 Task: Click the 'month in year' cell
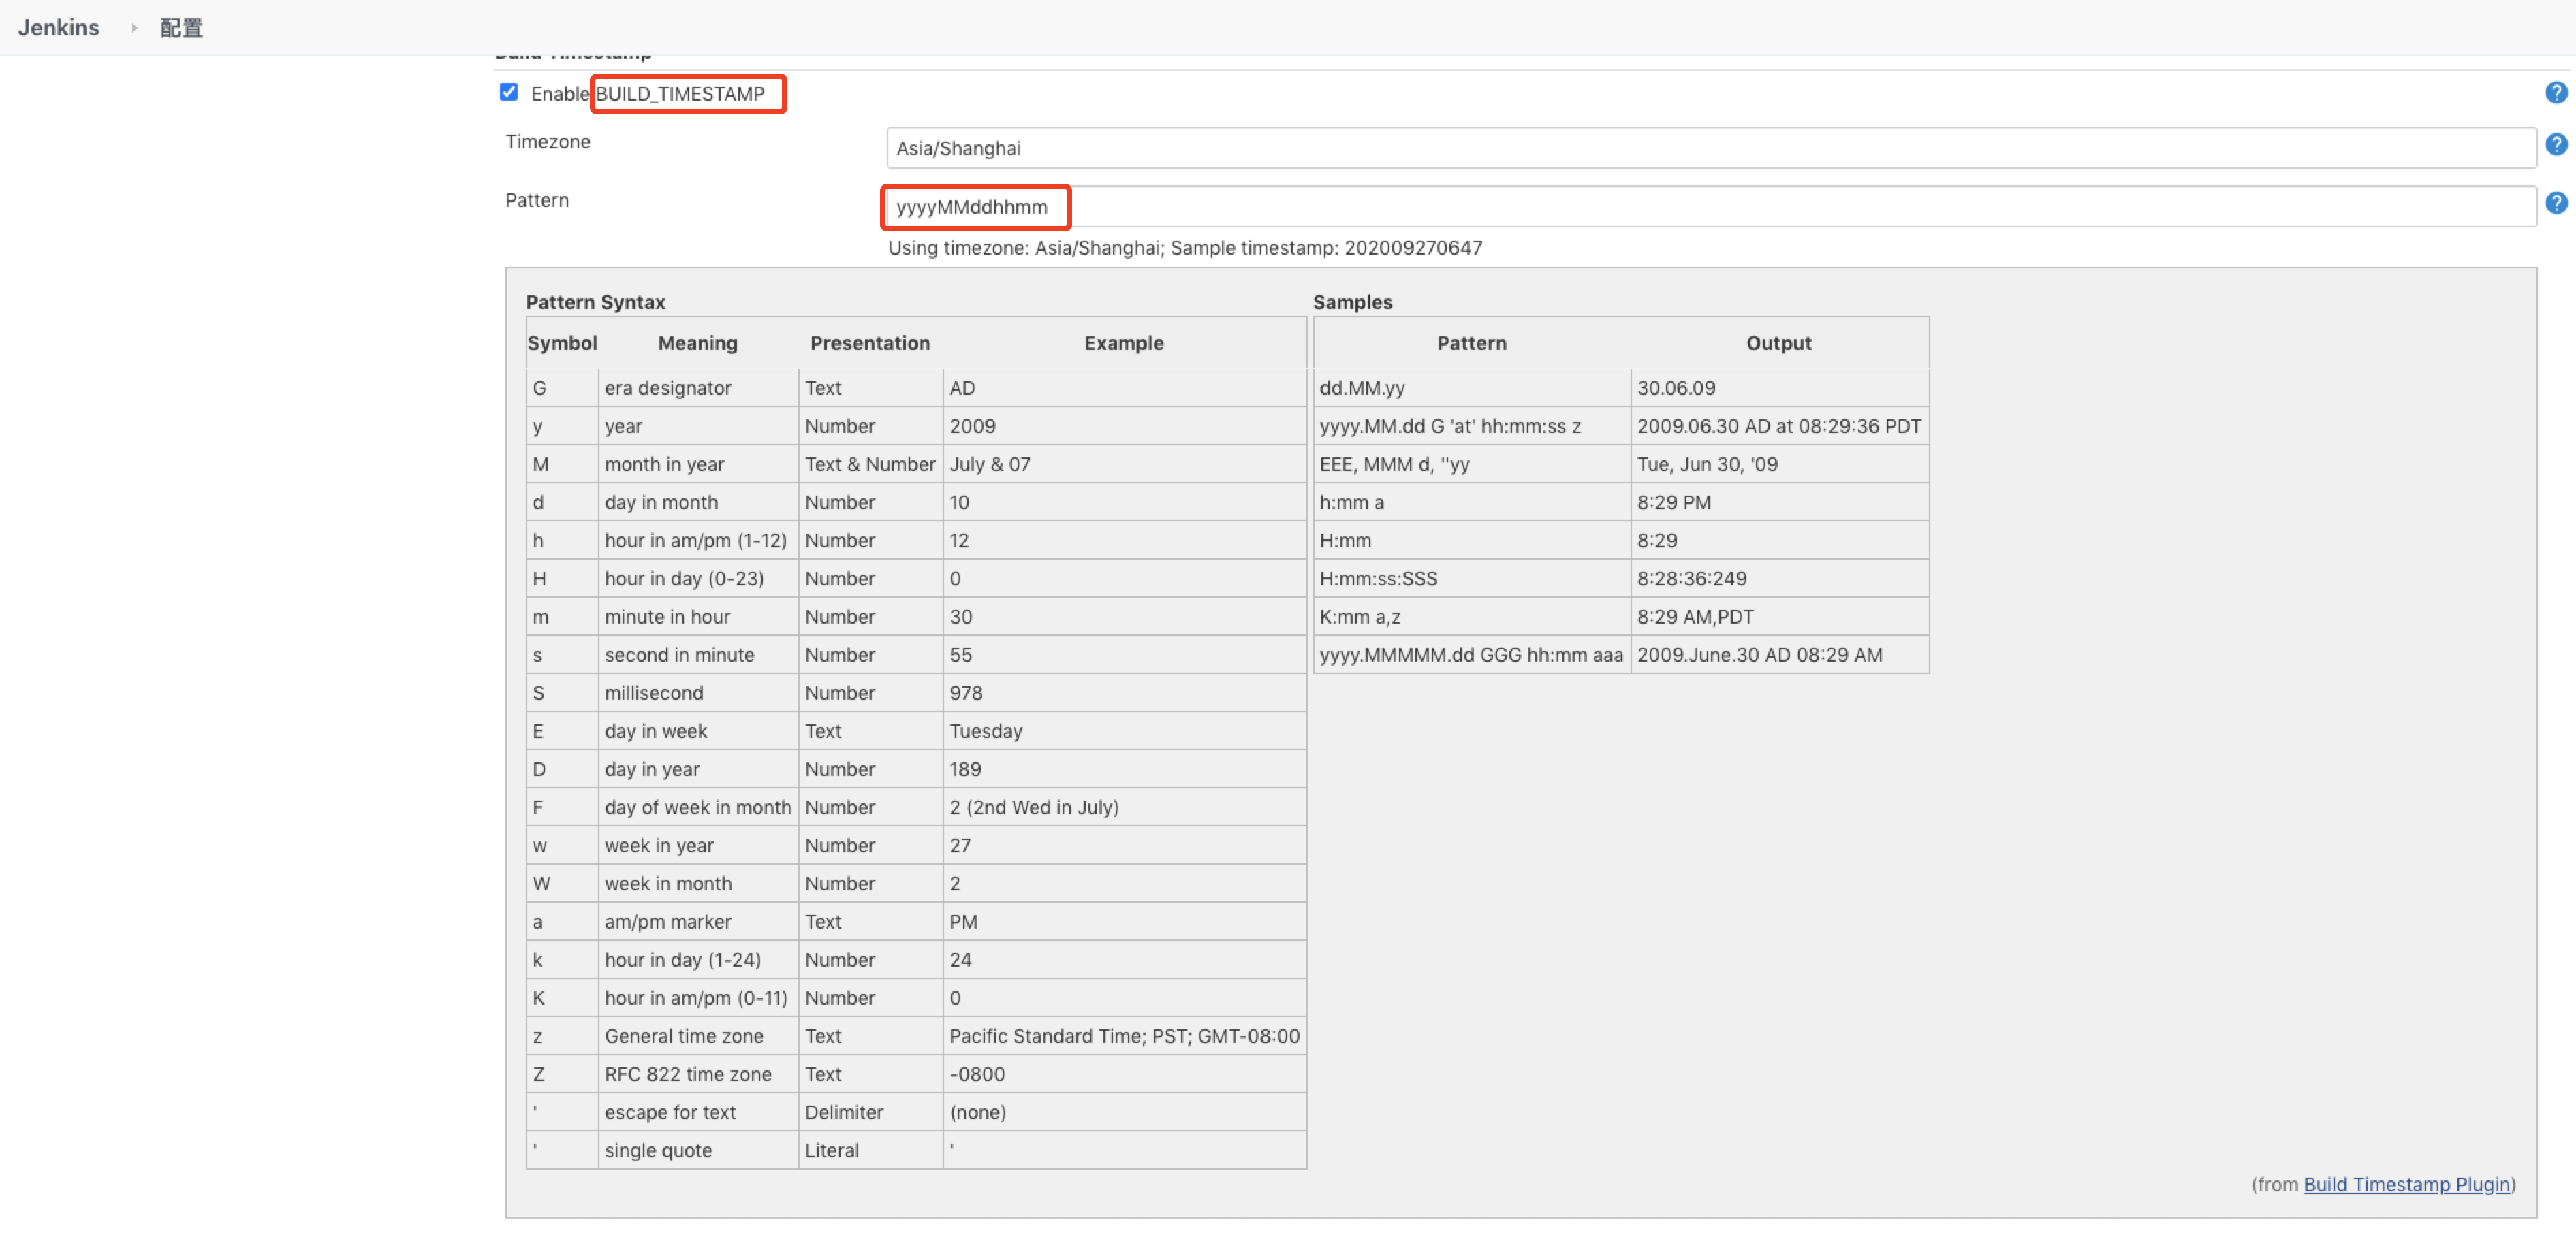click(699, 464)
